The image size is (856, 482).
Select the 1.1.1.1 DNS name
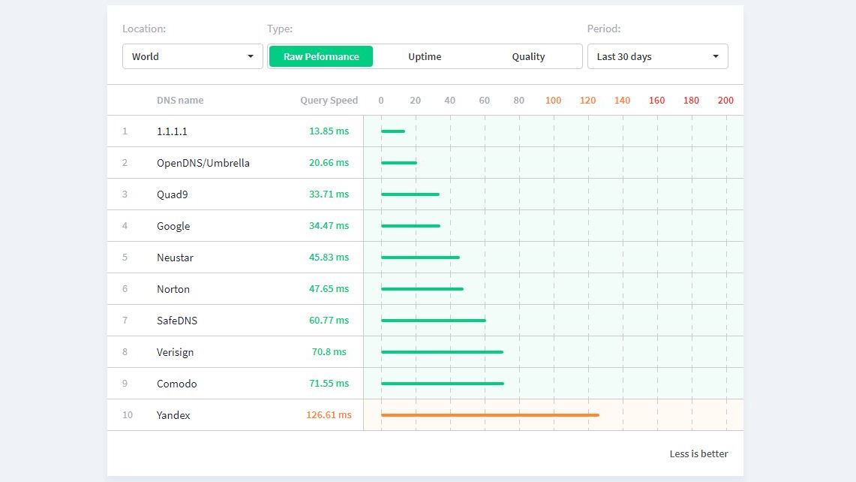click(172, 131)
